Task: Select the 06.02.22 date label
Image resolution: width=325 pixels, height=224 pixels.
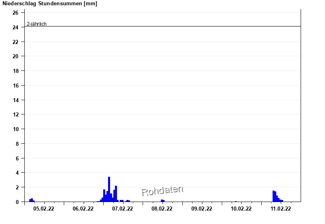Action: tap(83, 209)
